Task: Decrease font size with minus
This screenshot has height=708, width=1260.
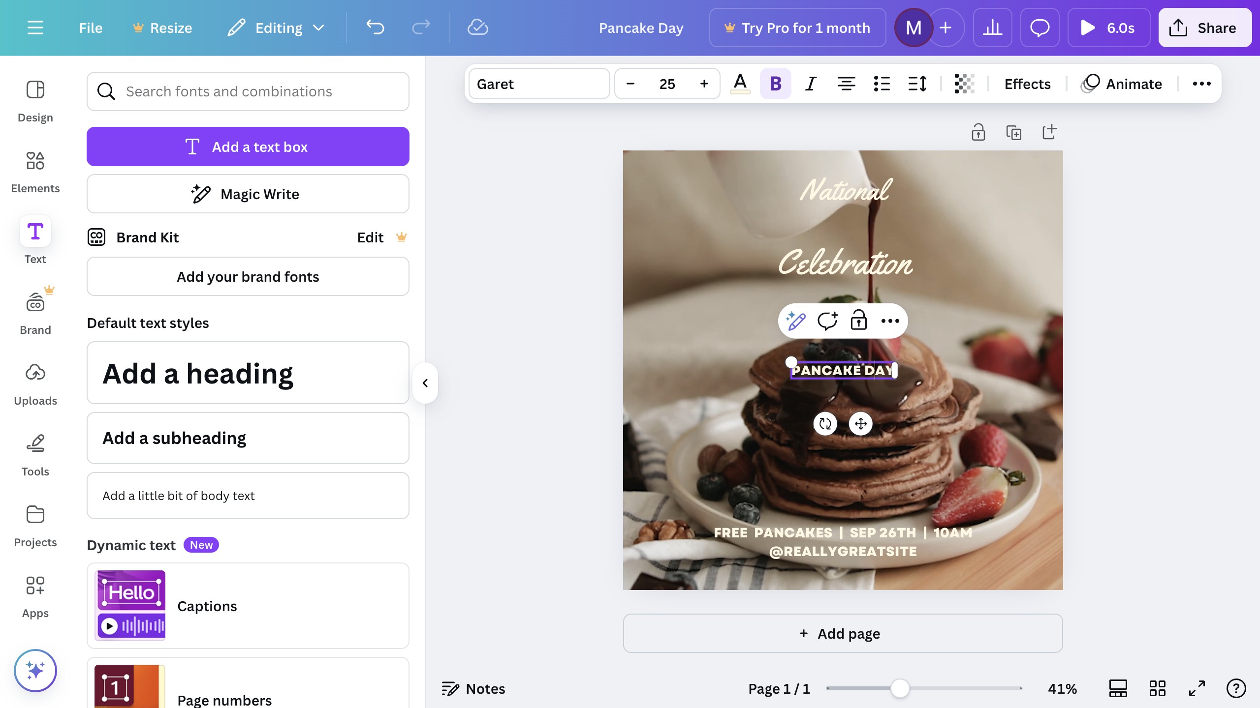Action: coord(630,84)
